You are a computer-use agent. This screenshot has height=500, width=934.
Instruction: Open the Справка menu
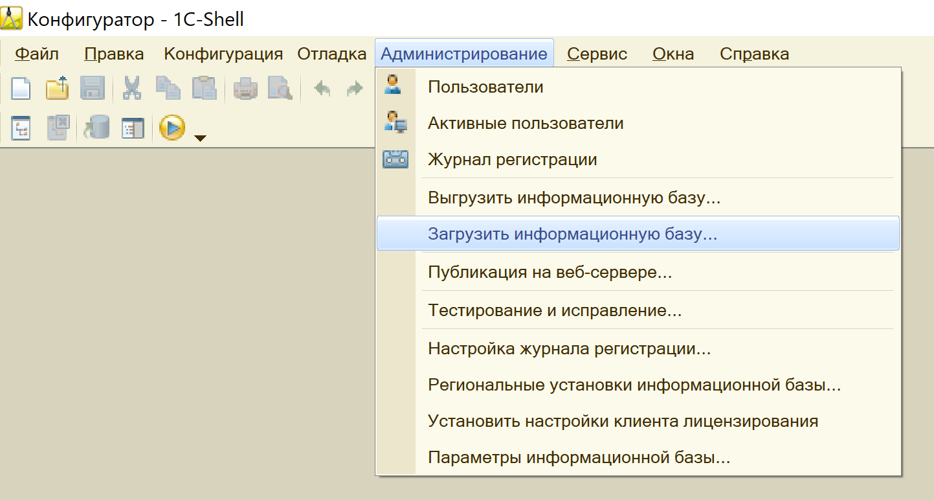click(755, 54)
